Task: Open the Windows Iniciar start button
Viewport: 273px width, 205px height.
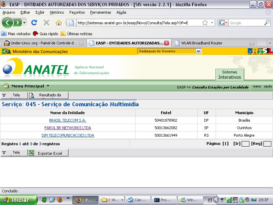Action: click(x=18, y=200)
